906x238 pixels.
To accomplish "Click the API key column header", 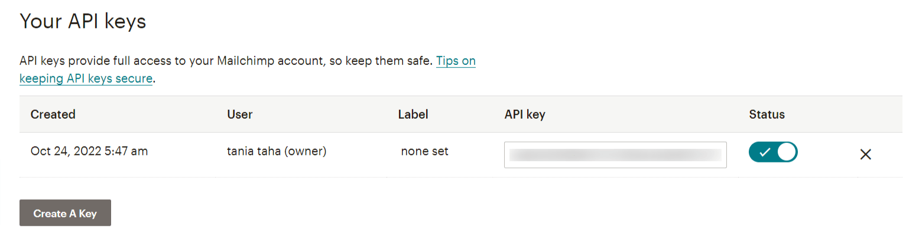I will [521, 115].
